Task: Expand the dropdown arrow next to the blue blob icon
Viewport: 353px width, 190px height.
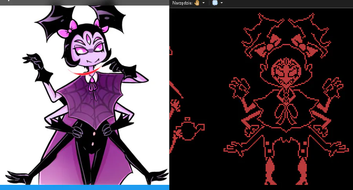Action: 222,3
